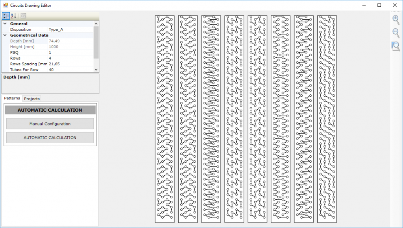403x228 pixels.
Task: Open the Disposition Type_A dropdown
Action: (x=70, y=29)
